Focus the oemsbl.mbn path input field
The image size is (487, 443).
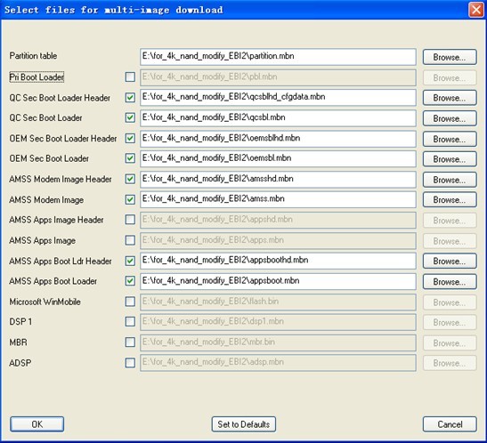(x=278, y=158)
